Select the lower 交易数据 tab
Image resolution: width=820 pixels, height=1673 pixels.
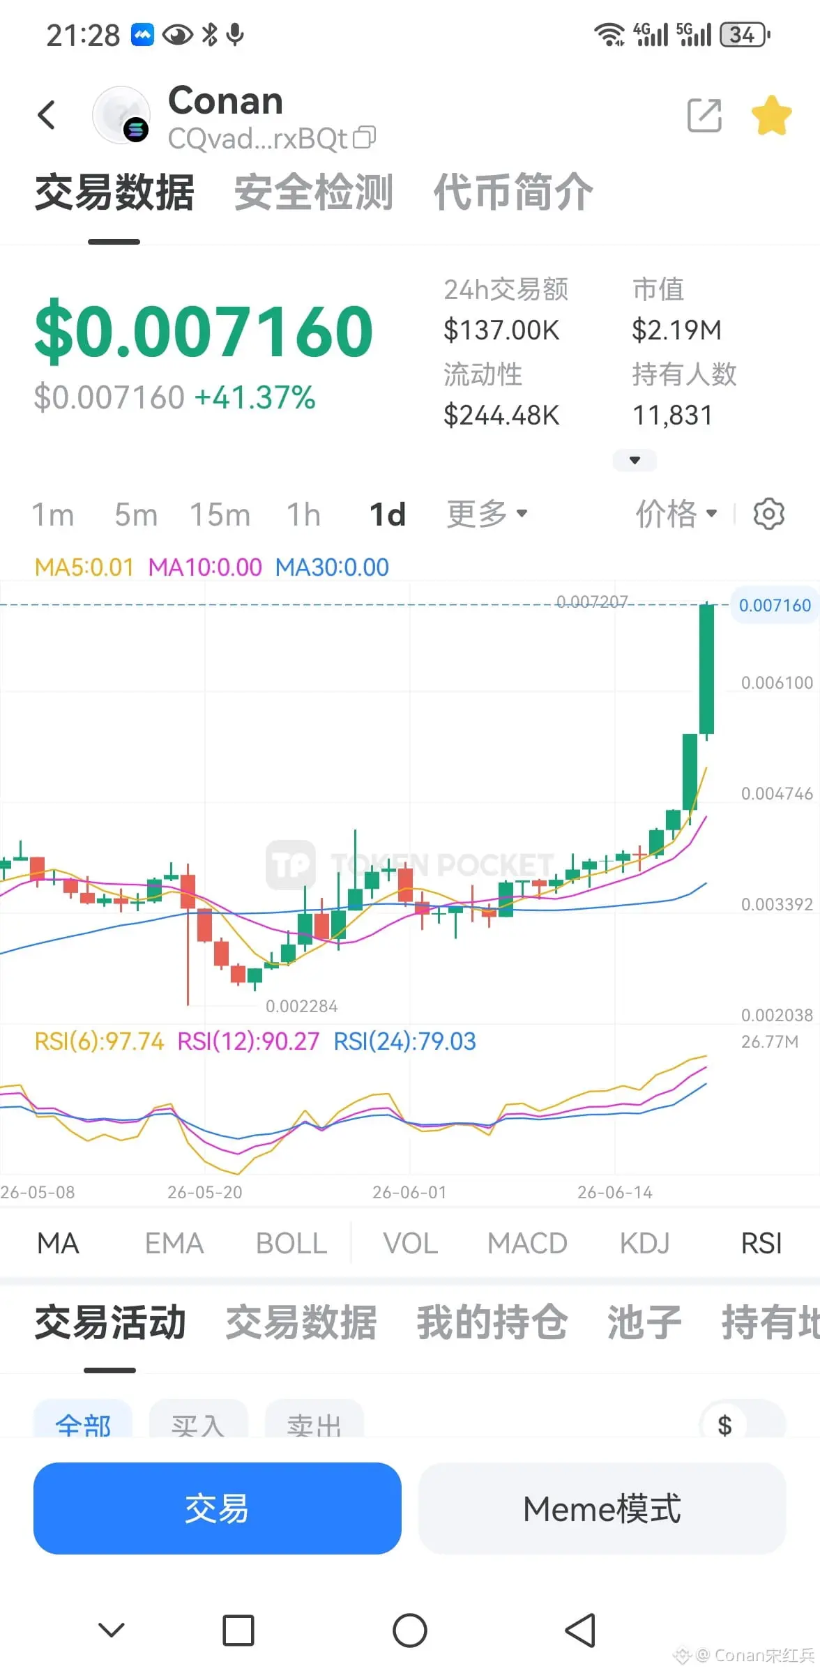(x=301, y=1322)
